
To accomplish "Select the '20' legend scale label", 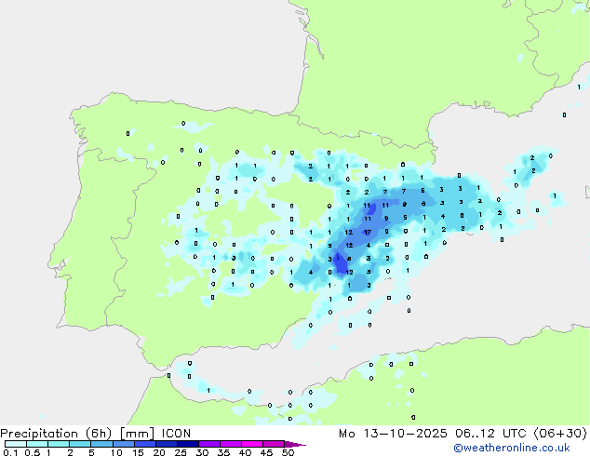I will (159, 452).
